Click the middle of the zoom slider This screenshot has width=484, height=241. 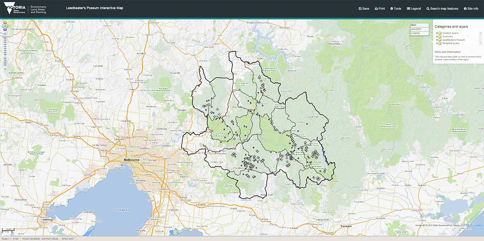pyautogui.click(x=5, y=51)
